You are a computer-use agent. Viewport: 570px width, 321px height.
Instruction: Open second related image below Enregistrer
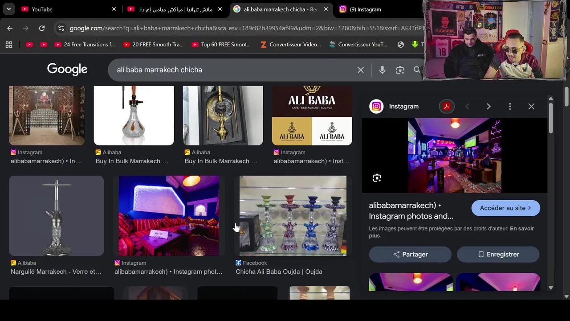498,282
